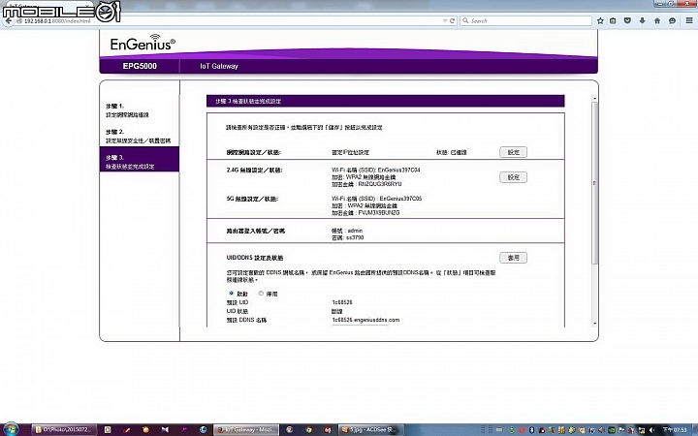
Task: Focus the Firefox Search box
Action: [525, 21]
